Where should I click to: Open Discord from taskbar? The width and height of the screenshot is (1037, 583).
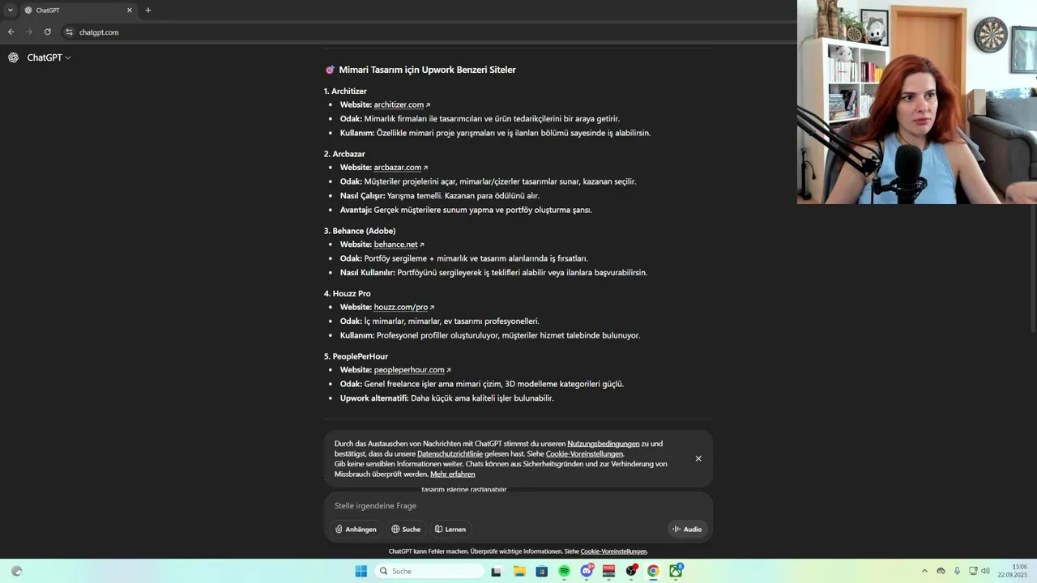pos(587,571)
